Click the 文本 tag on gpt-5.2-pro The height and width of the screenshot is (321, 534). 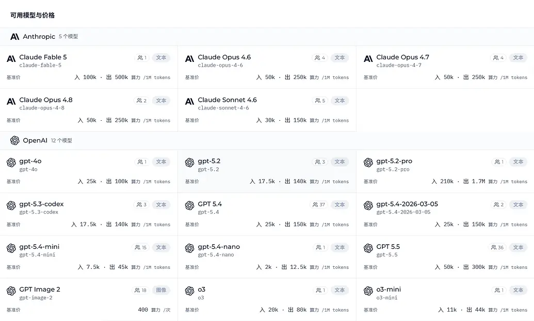518,162
